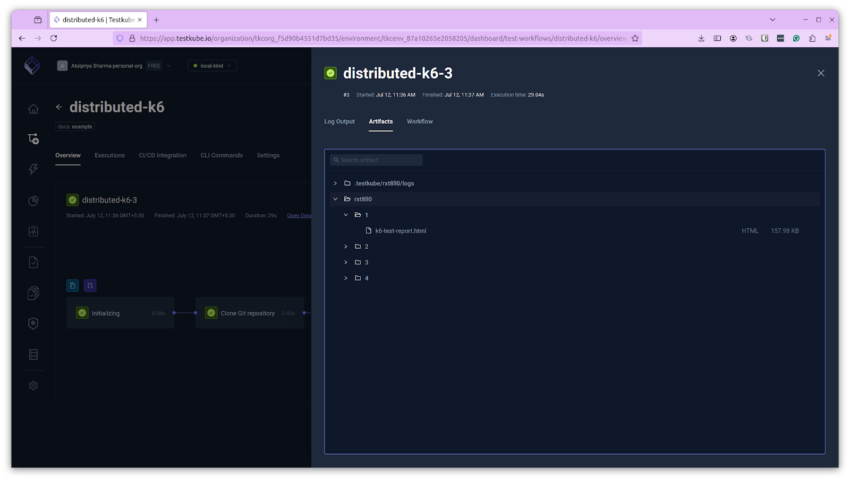Click the Testkube logo icon

coord(32,65)
